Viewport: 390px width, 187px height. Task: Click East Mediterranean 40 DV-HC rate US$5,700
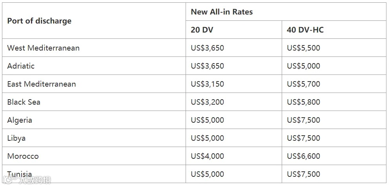[x=303, y=84]
